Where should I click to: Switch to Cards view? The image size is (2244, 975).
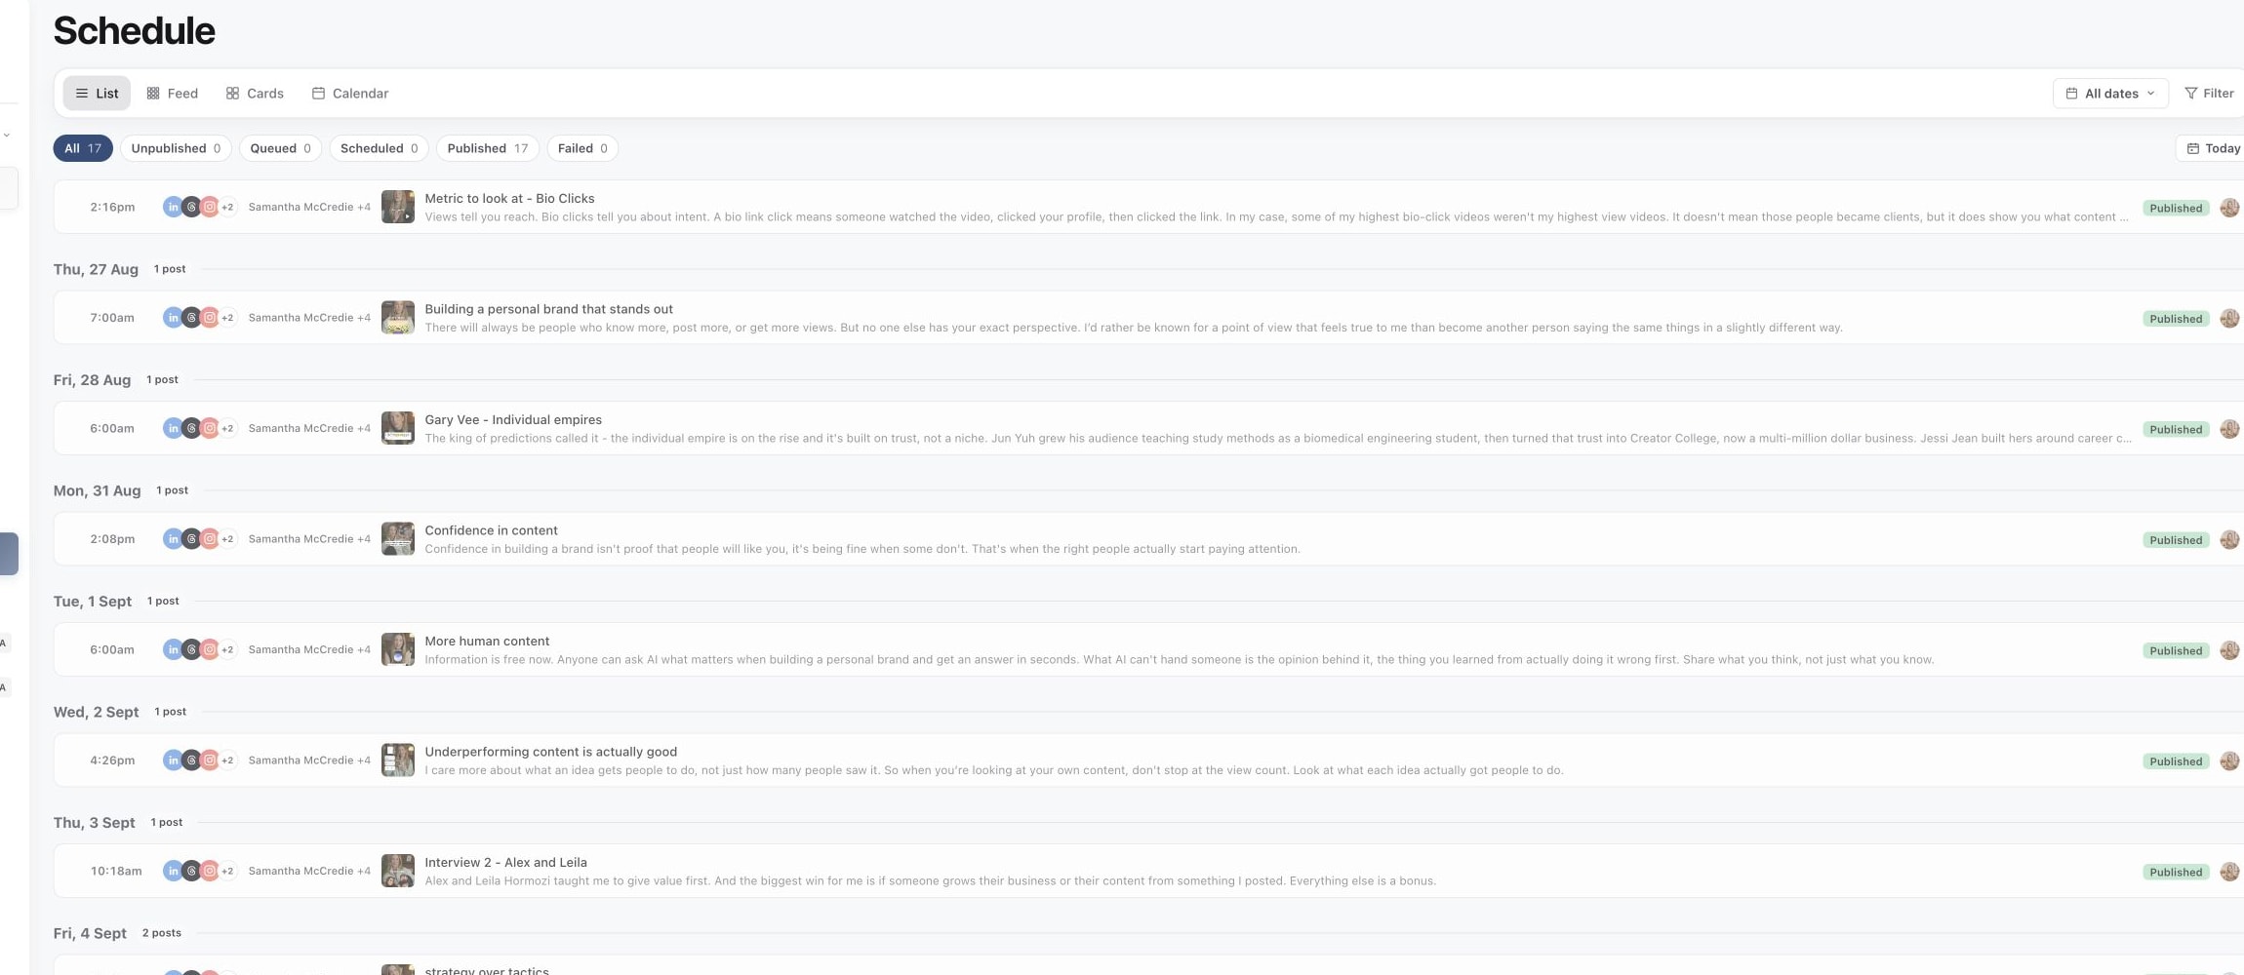pyautogui.click(x=255, y=94)
